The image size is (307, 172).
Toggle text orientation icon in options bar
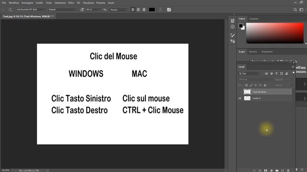[x=10, y=10]
